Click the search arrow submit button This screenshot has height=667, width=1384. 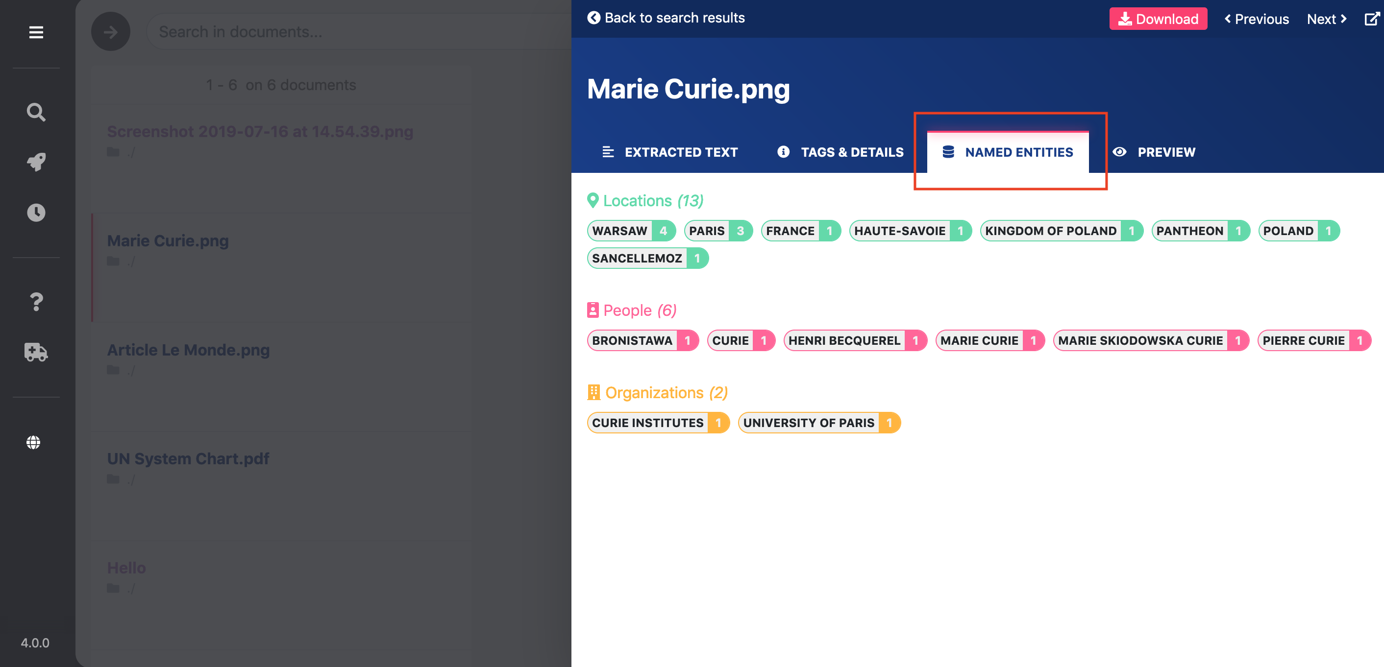pyautogui.click(x=110, y=32)
